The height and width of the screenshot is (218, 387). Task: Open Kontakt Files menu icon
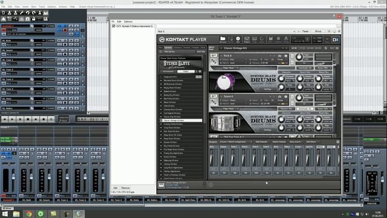click(x=270, y=39)
